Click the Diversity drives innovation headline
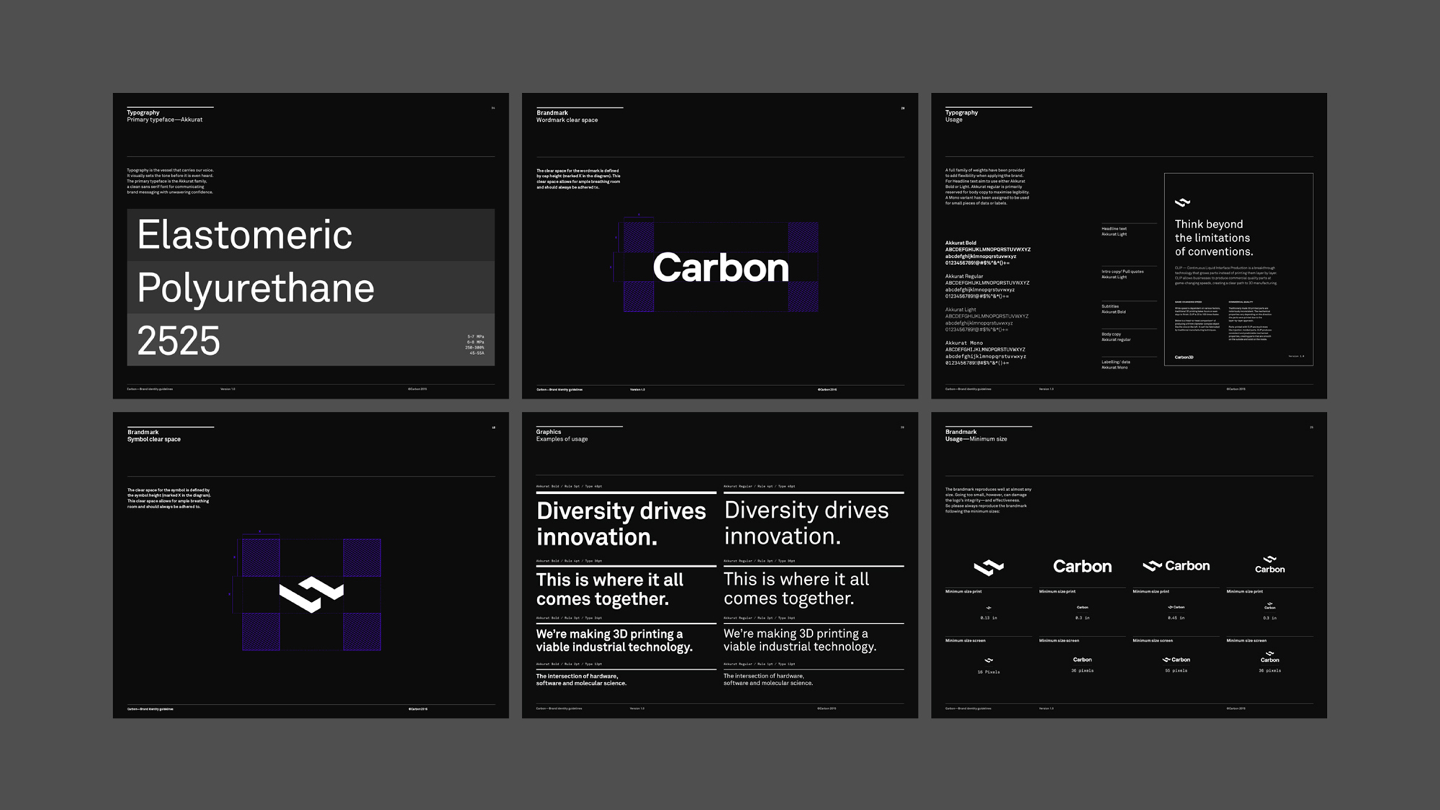Image resolution: width=1440 pixels, height=810 pixels. [621, 523]
